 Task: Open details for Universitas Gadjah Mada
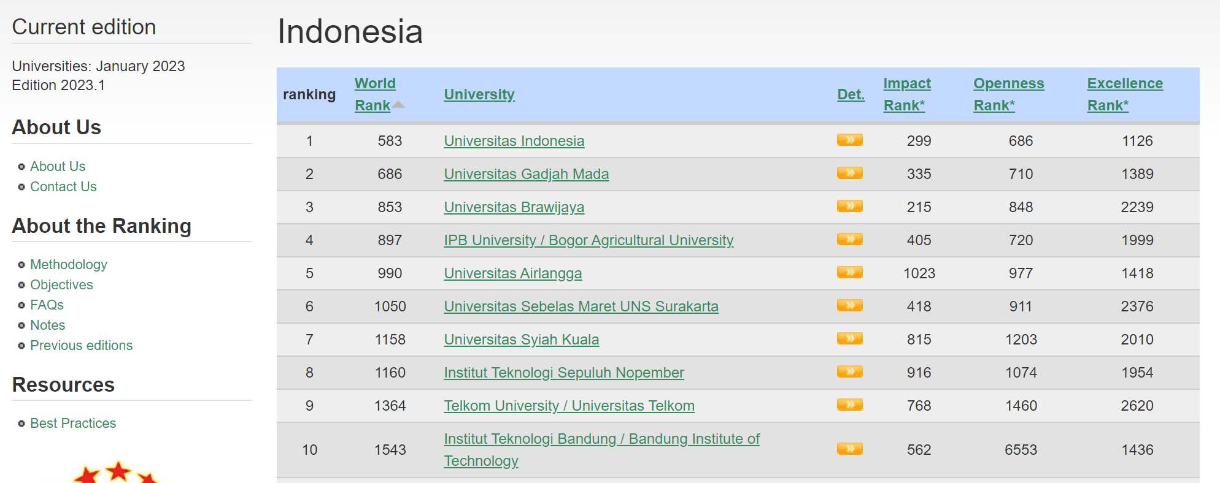pyautogui.click(x=850, y=173)
